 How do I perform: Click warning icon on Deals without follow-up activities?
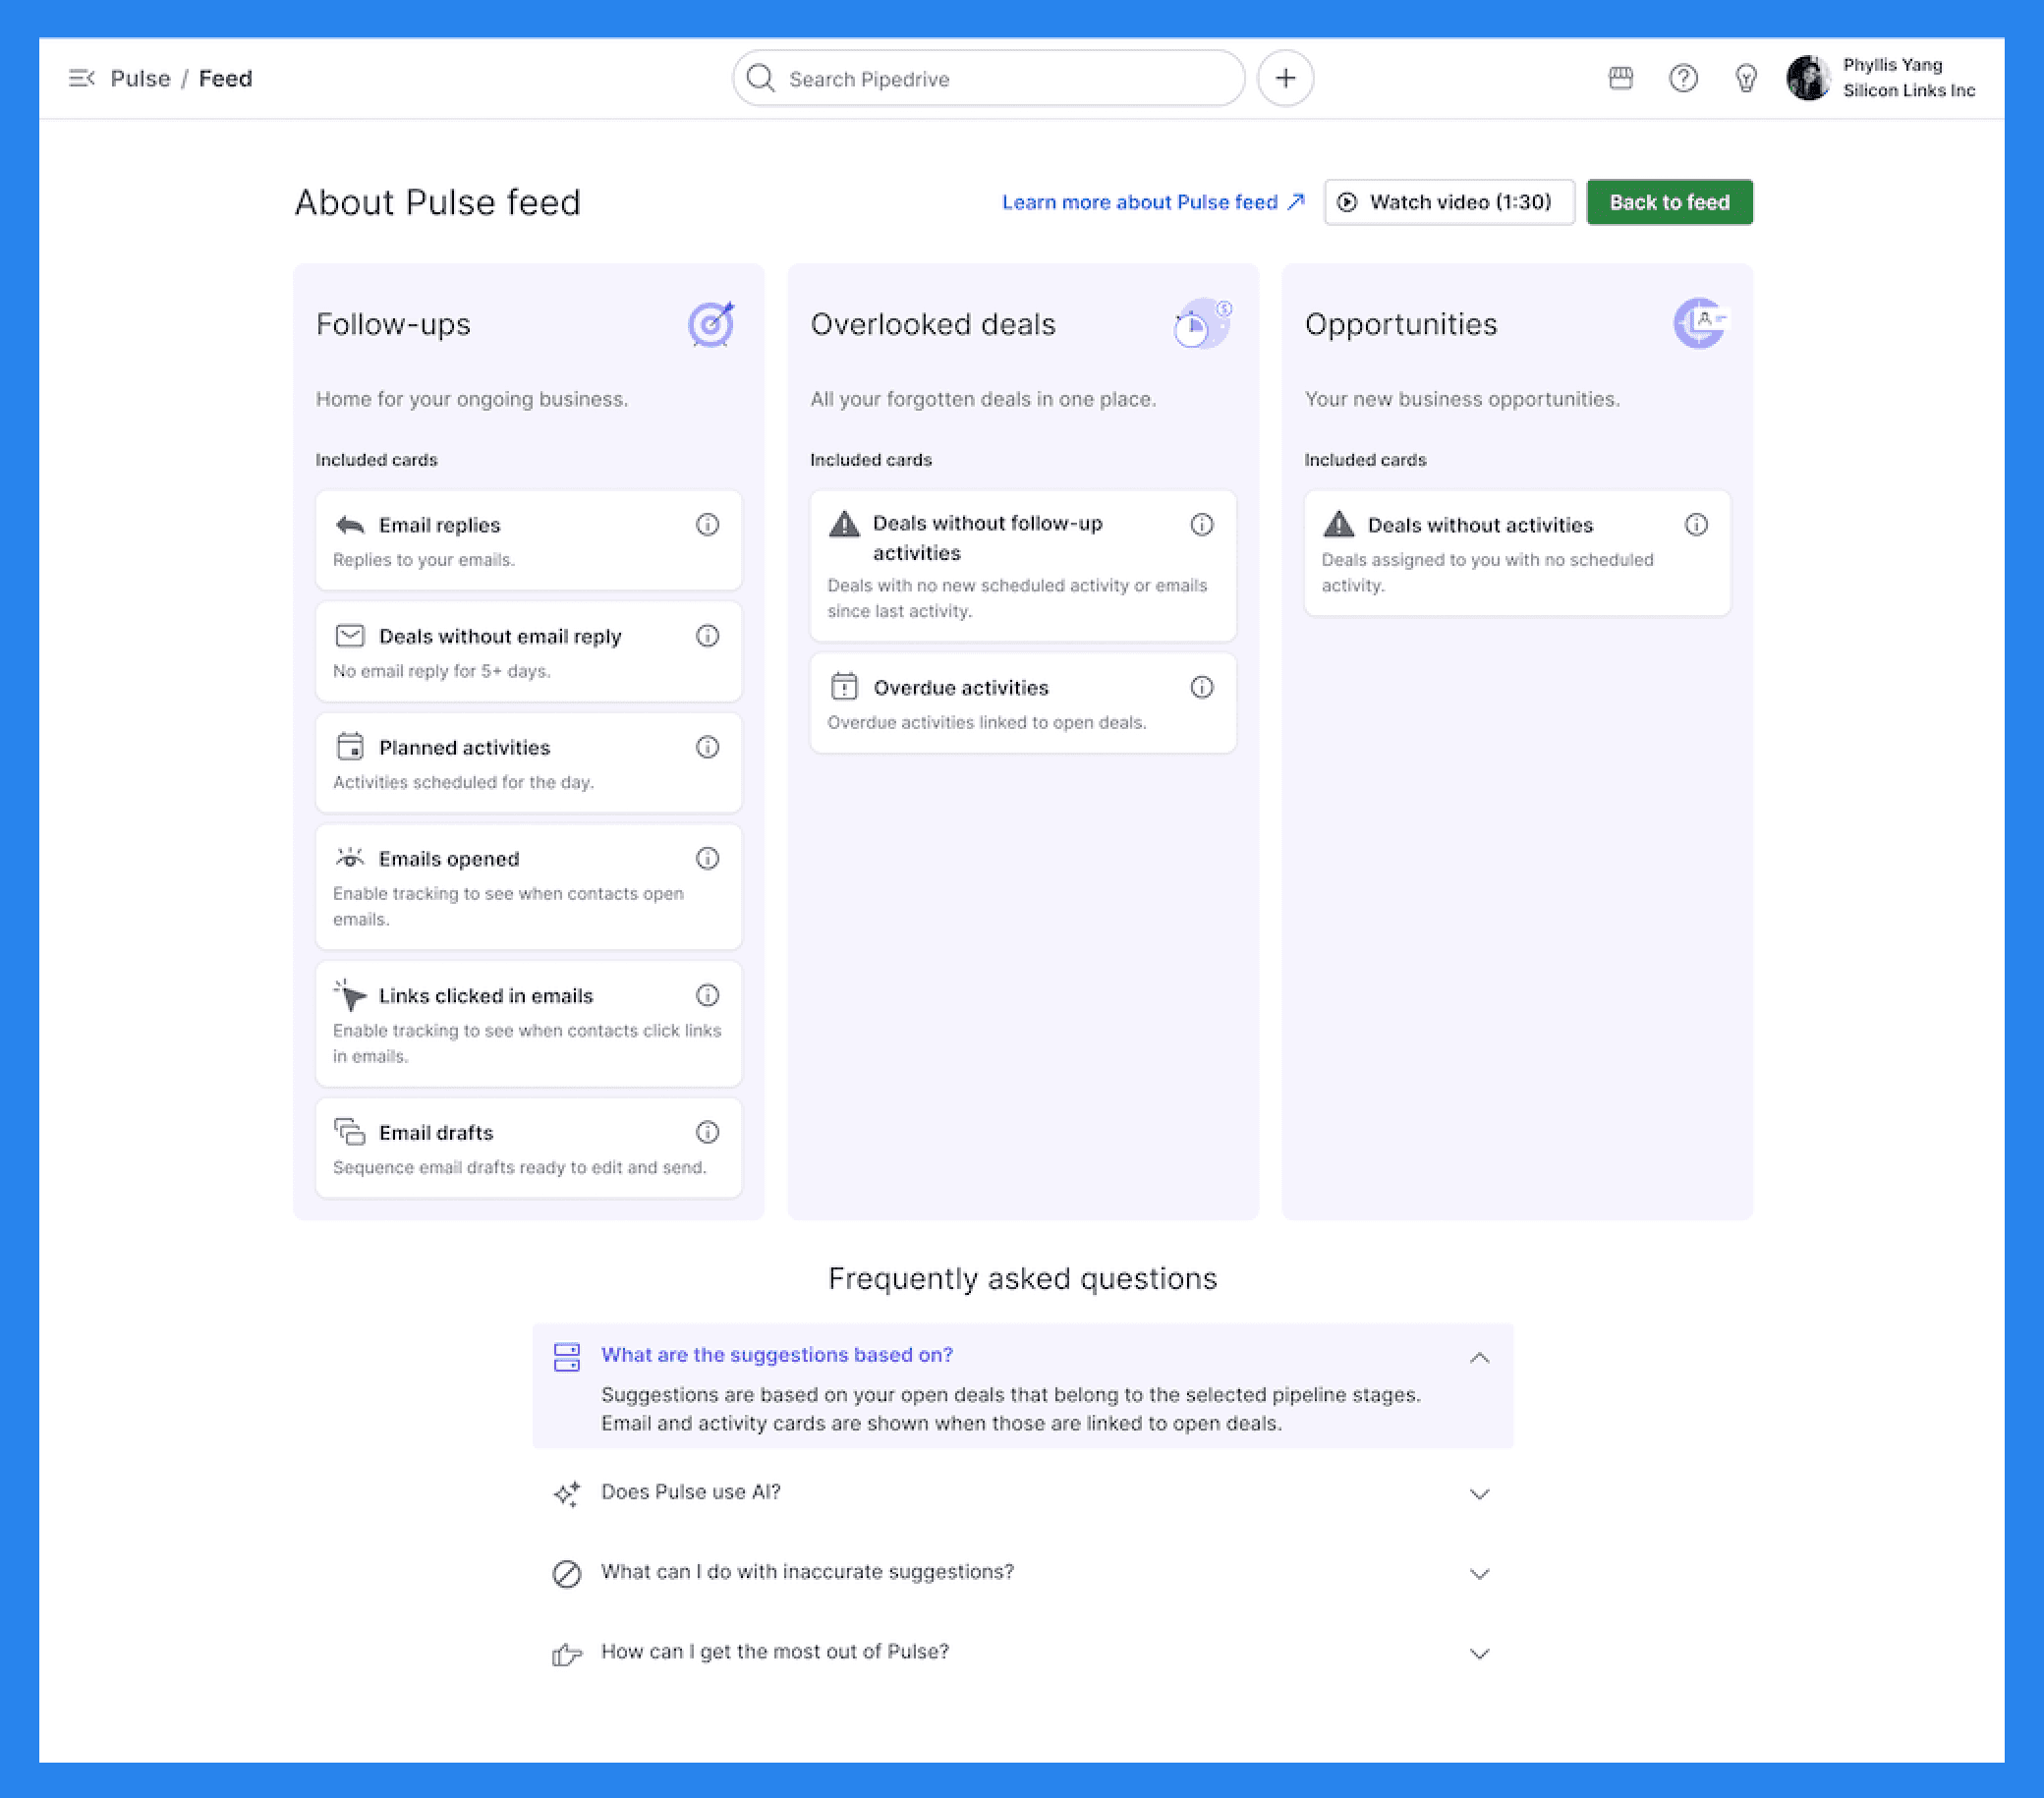pos(844,524)
